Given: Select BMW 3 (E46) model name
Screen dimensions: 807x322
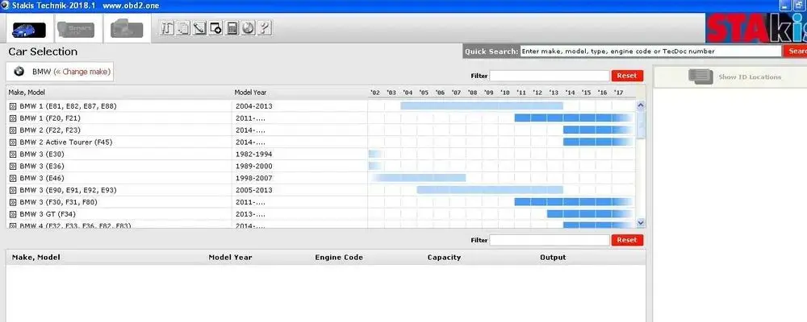Looking at the screenshot, I should coord(42,178).
